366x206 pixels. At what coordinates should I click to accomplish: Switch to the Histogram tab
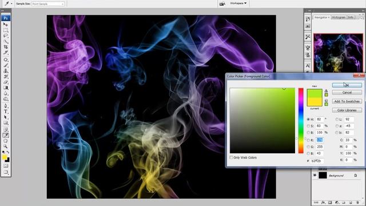339,18
